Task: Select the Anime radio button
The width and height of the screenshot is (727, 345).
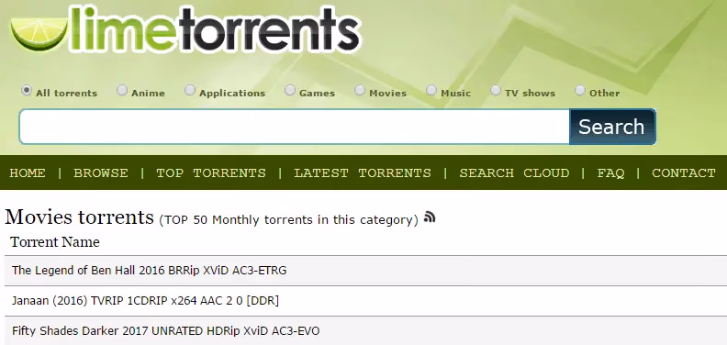Action: tap(122, 90)
